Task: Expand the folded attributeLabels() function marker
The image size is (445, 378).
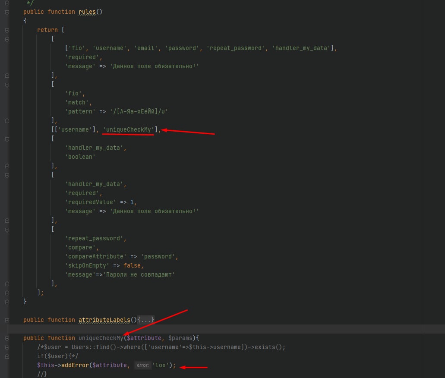Action: 7,320
